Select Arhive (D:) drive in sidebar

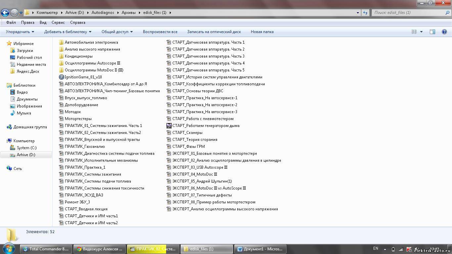tap(26, 155)
